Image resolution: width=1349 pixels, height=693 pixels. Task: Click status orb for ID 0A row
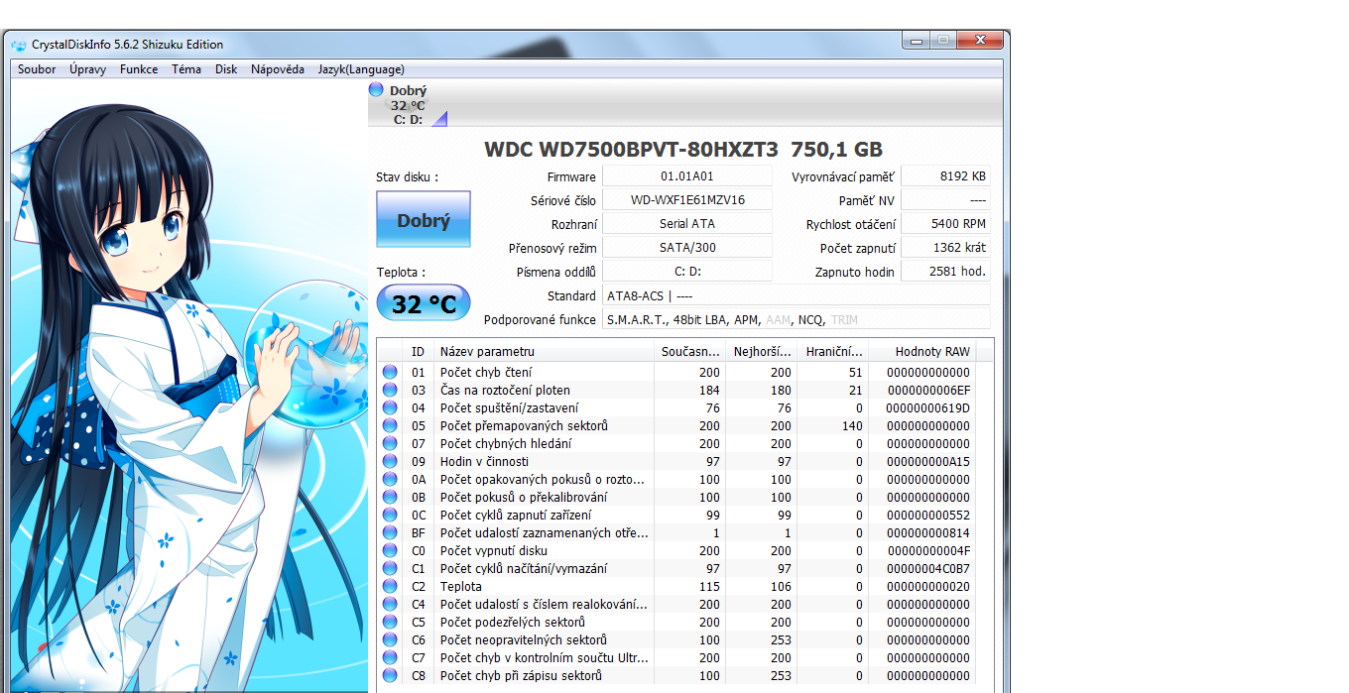[390, 479]
